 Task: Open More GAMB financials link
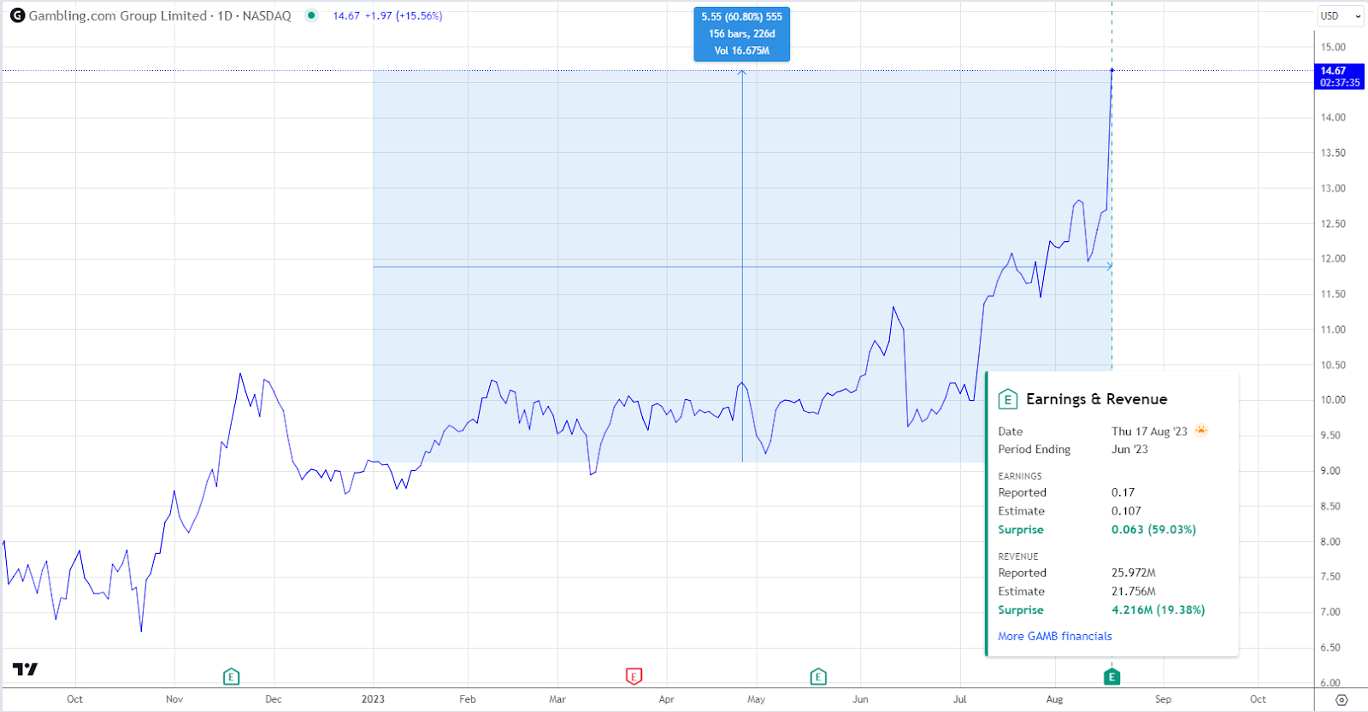(1054, 636)
